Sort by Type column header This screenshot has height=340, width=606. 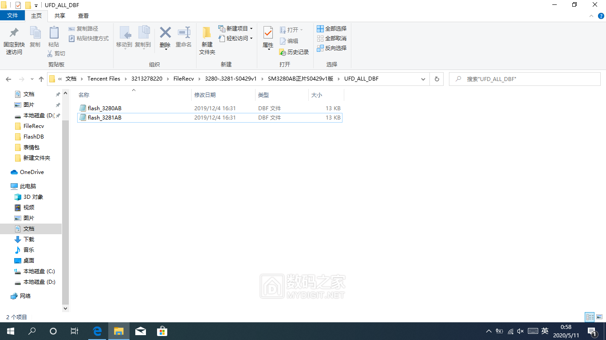point(282,95)
